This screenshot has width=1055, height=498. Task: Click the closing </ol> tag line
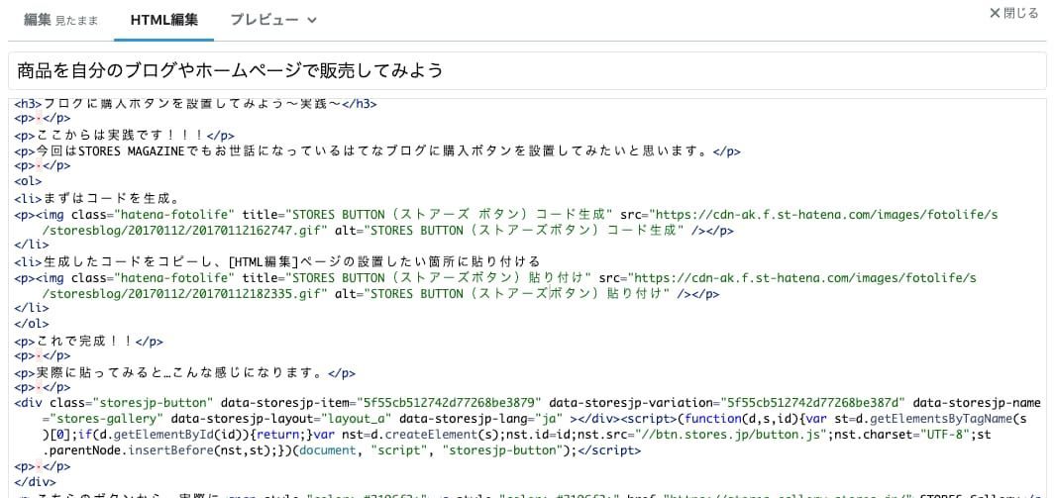coord(31,326)
